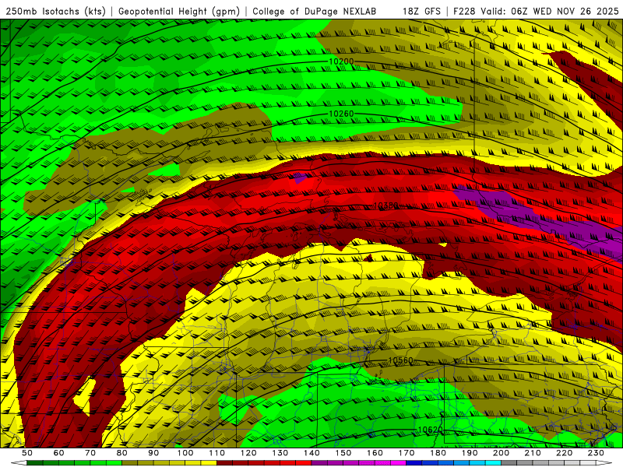Image resolution: width=623 pixels, height=467 pixels.
Task: Click the colorbar label 70
Action: coord(90,453)
